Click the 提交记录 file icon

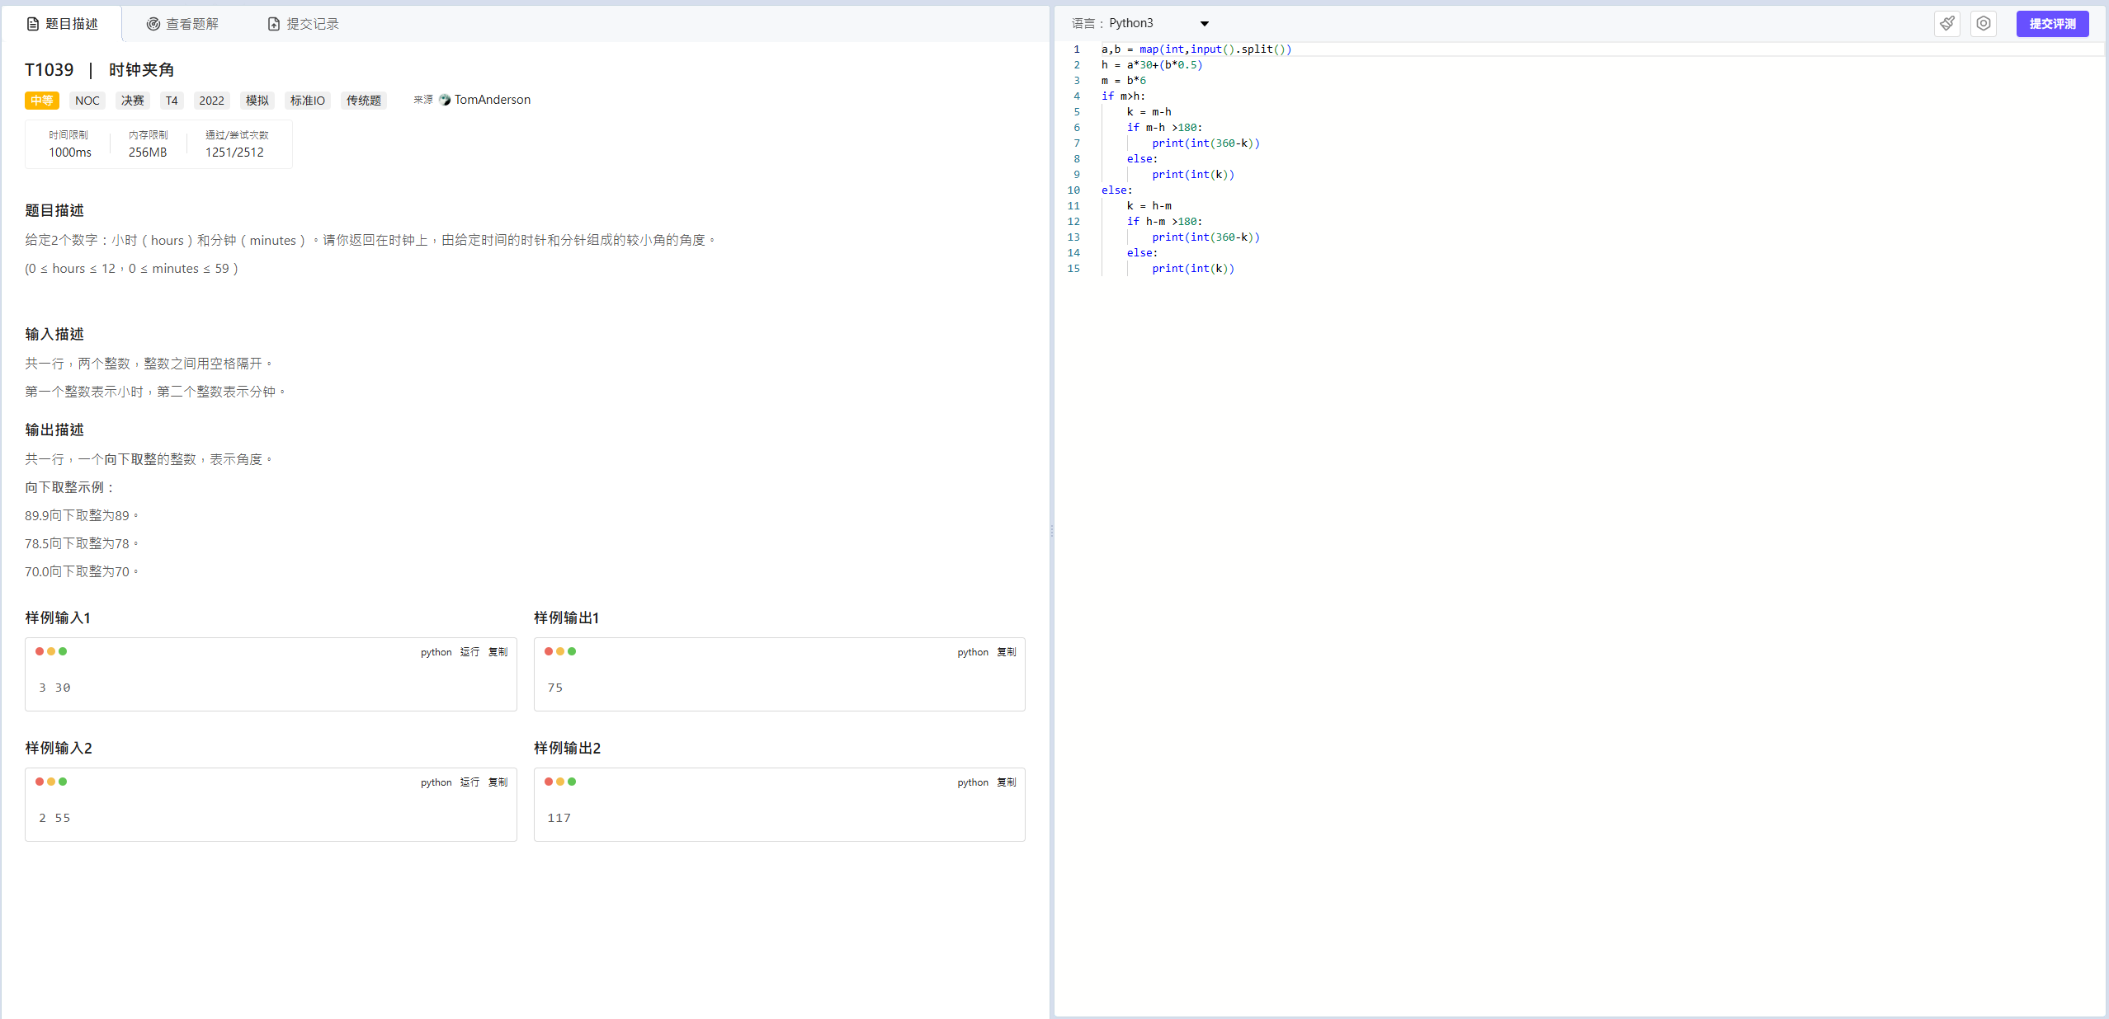(273, 24)
